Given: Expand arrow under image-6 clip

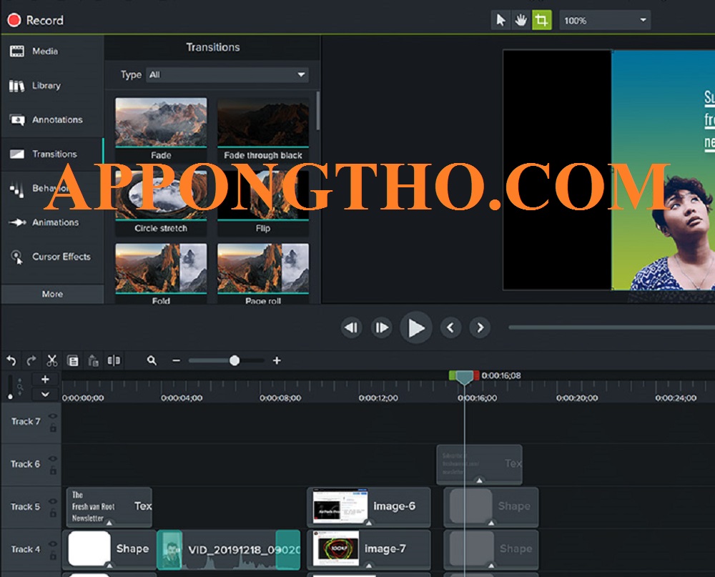Looking at the screenshot, I should [369, 523].
